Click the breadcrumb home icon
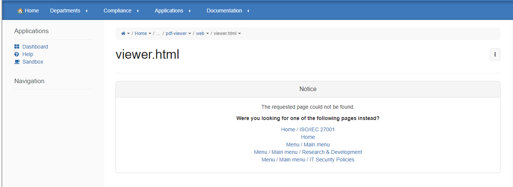513x187 pixels. pyautogui.click(x=123, y=33)
